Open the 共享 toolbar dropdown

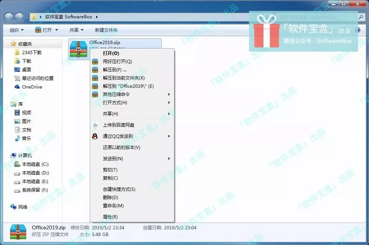click(76, 30)
